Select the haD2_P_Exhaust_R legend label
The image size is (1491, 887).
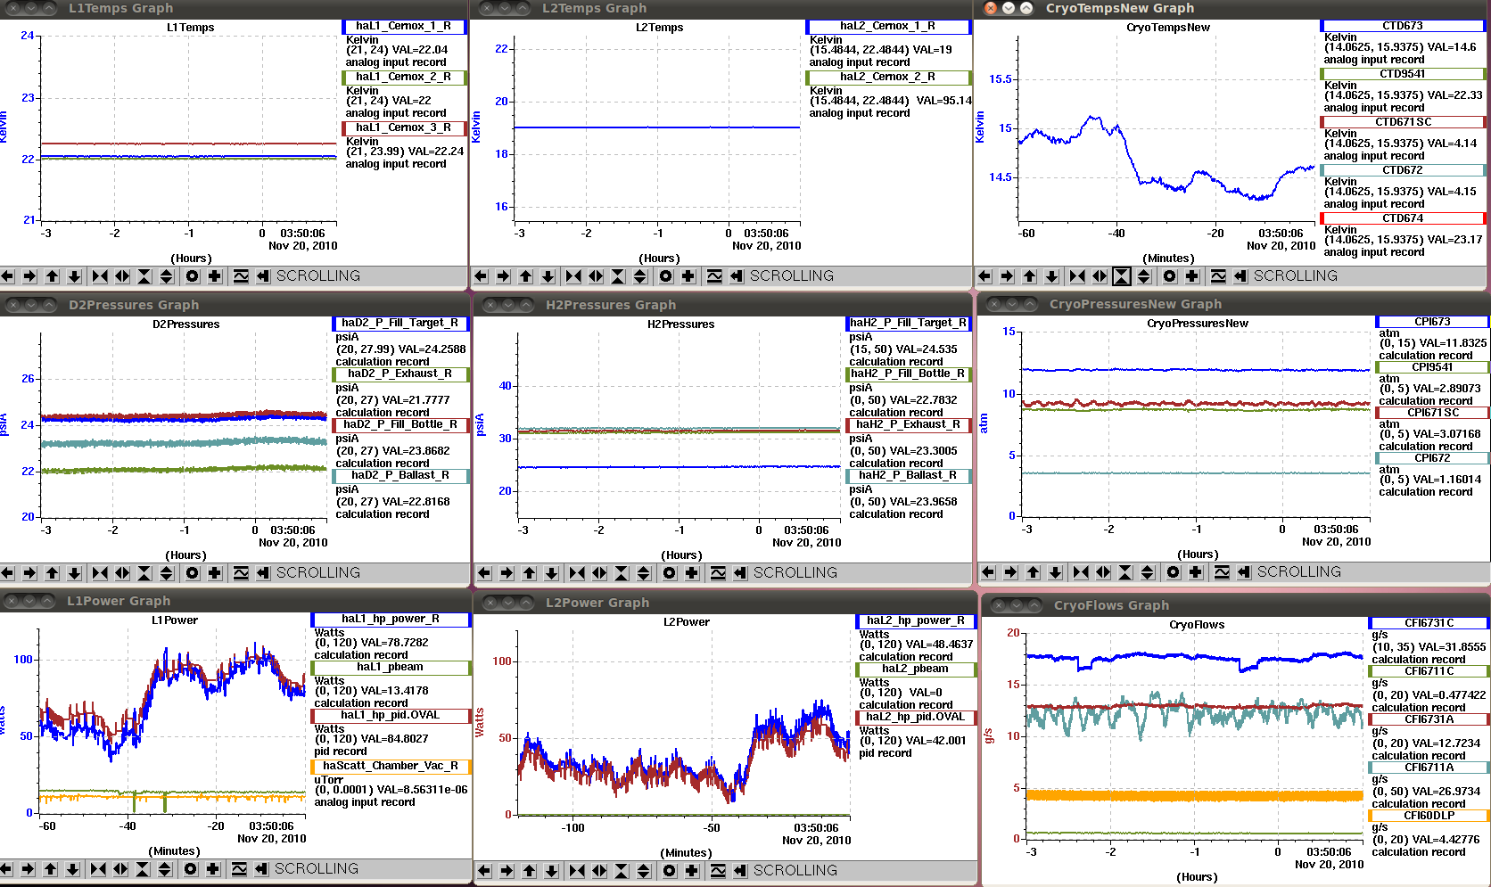tap(400, 374)
